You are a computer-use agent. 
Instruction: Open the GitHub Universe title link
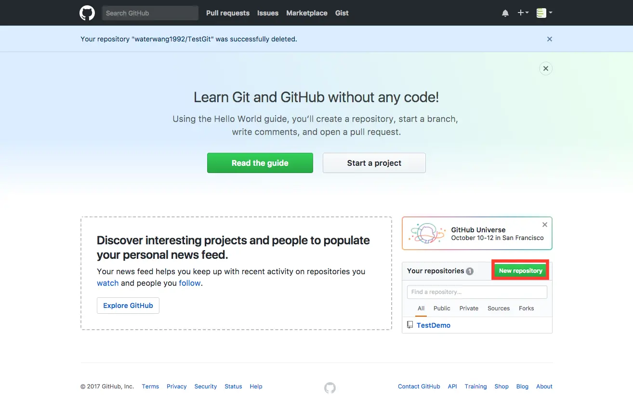click(x=478, y=230)
